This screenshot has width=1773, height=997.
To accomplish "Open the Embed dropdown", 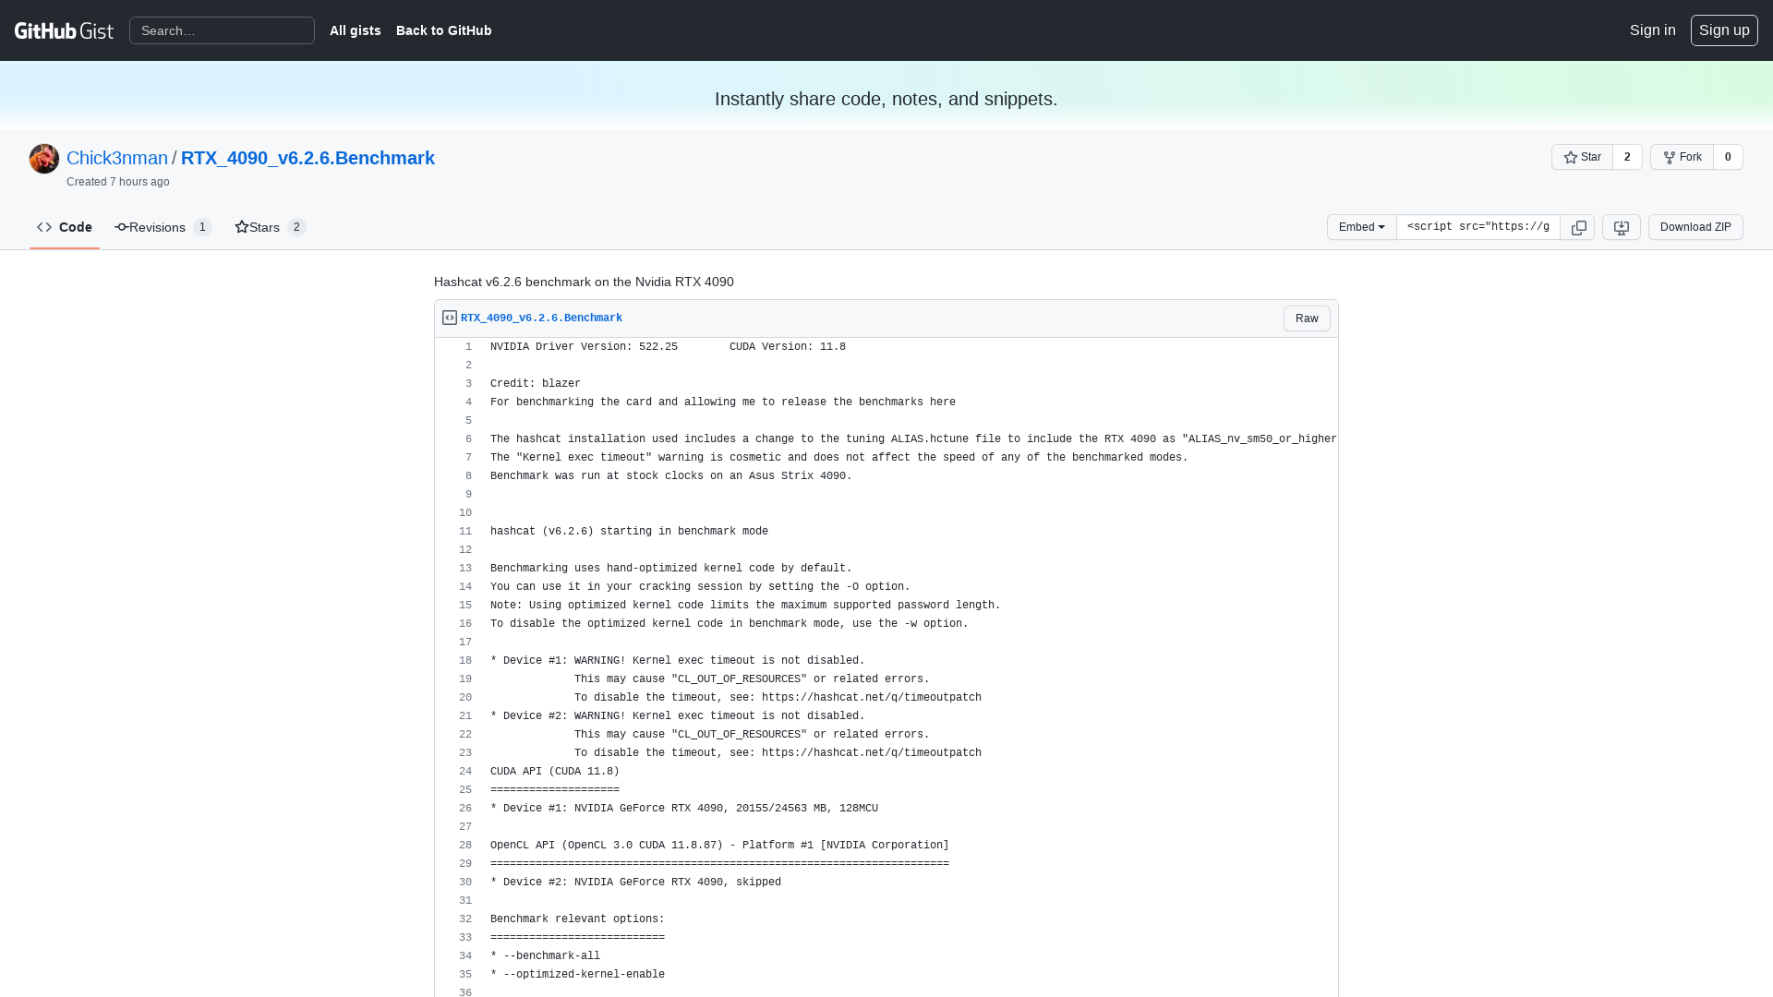I will click(x=1361, y=227).
